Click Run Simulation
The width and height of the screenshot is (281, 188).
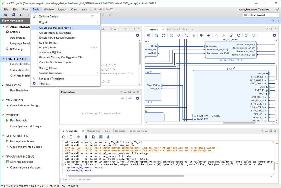point(19,91)
